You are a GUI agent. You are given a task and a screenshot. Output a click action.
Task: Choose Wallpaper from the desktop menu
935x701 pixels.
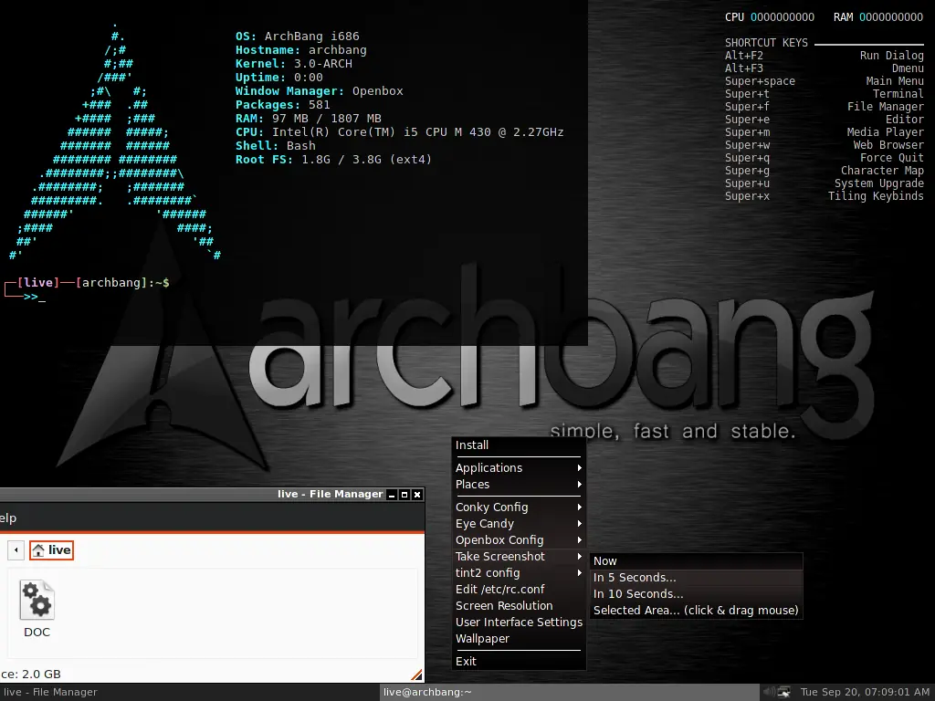click(x=519, y=638)
